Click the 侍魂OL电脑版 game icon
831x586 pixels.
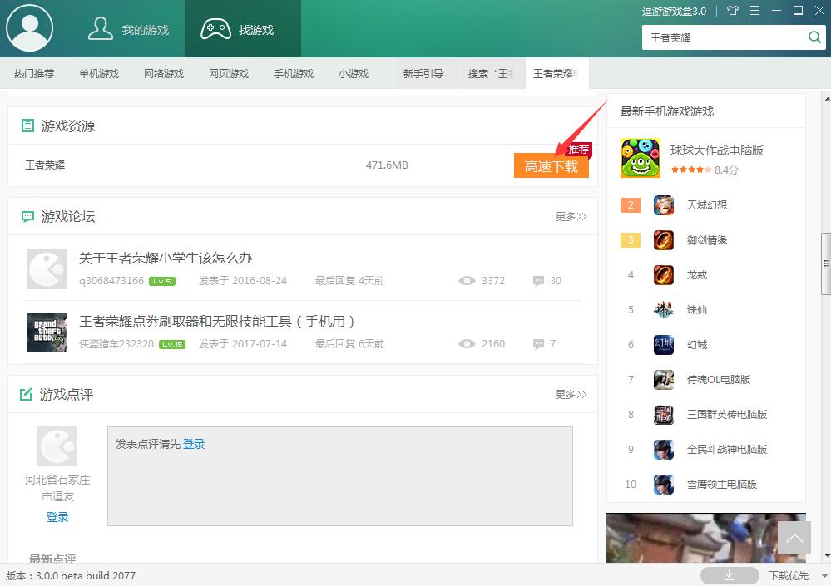pyautogui.click(x=664, y=380)
